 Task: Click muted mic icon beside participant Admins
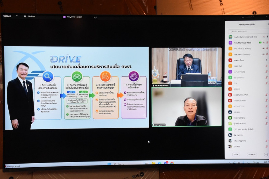[x=267, y=112]
